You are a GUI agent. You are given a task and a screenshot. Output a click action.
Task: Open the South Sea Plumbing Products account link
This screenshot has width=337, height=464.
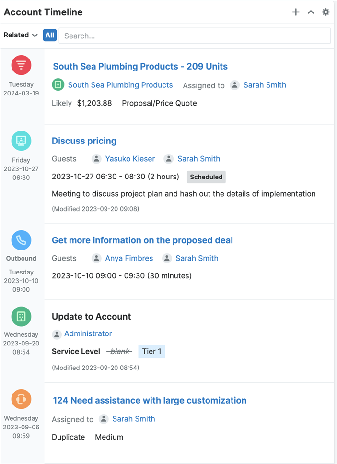point(120,85)
